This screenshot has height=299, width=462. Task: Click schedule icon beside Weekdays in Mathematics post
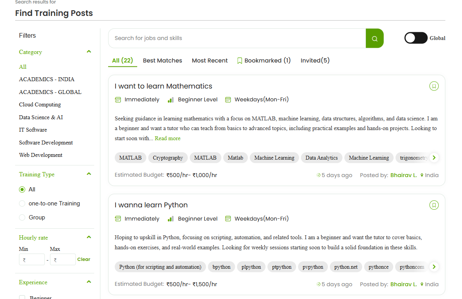[x=228, y=100]
